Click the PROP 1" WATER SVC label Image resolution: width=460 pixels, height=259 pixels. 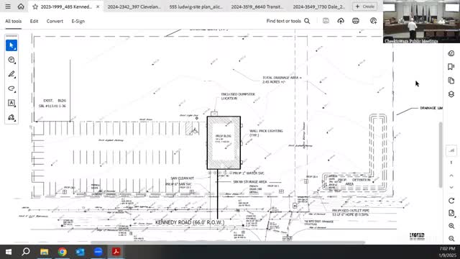coord(249,173)
